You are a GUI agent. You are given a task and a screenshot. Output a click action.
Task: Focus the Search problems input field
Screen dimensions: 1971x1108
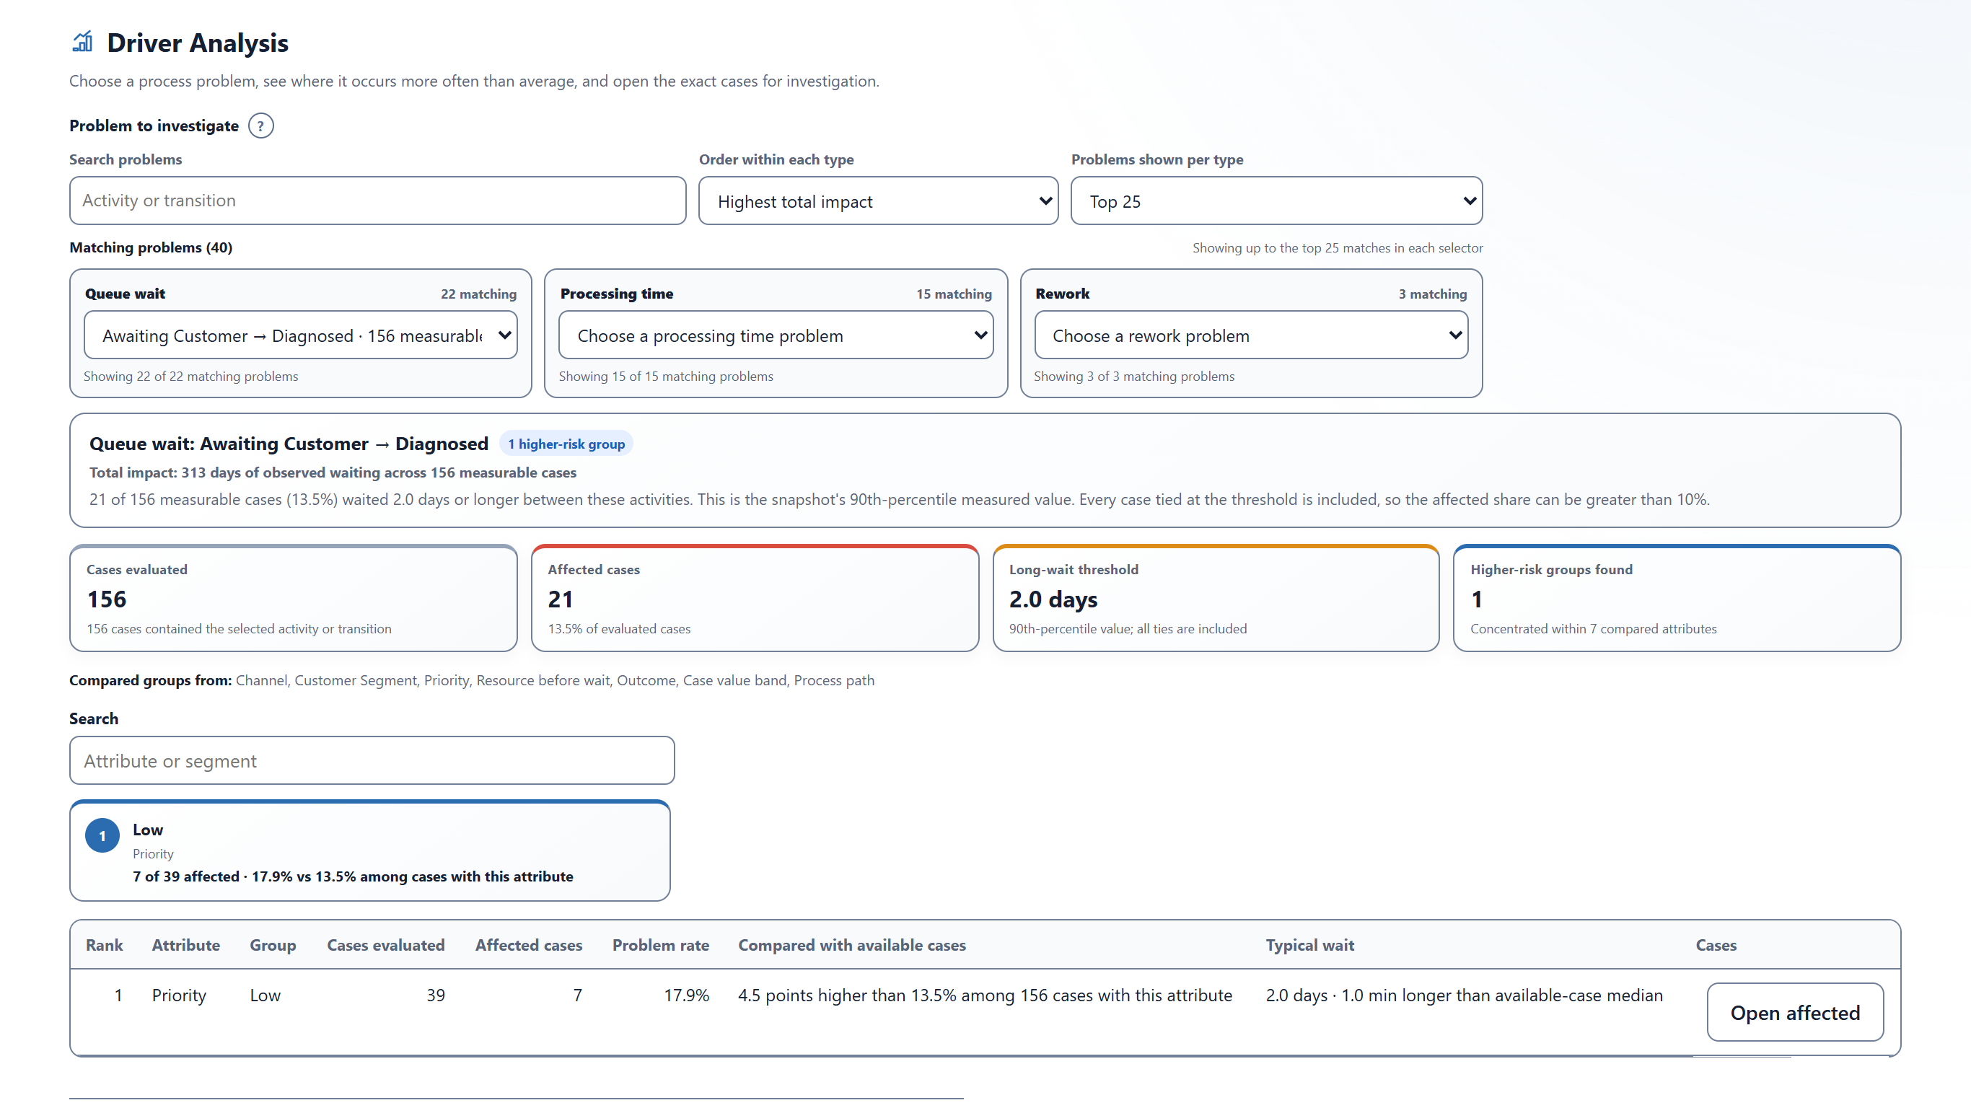tap(377, 201)
